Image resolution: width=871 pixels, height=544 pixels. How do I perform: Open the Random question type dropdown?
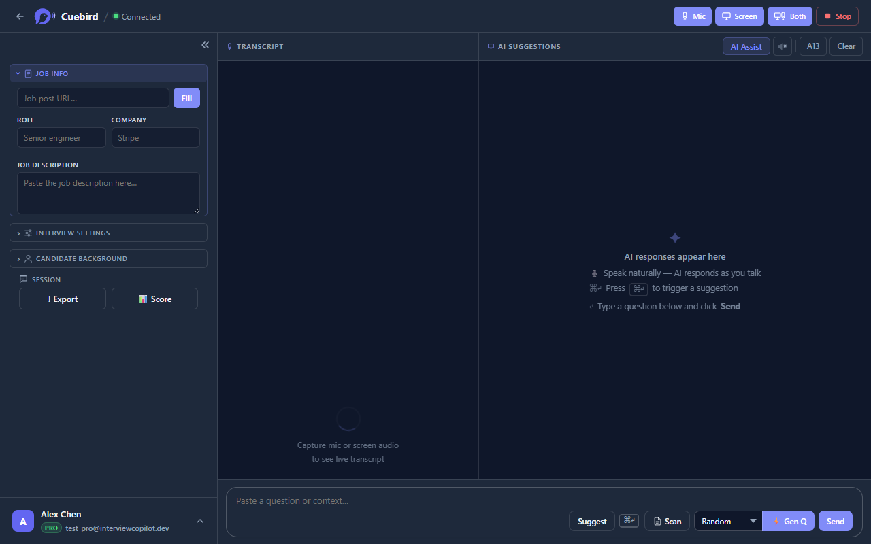tap(728, 521)
